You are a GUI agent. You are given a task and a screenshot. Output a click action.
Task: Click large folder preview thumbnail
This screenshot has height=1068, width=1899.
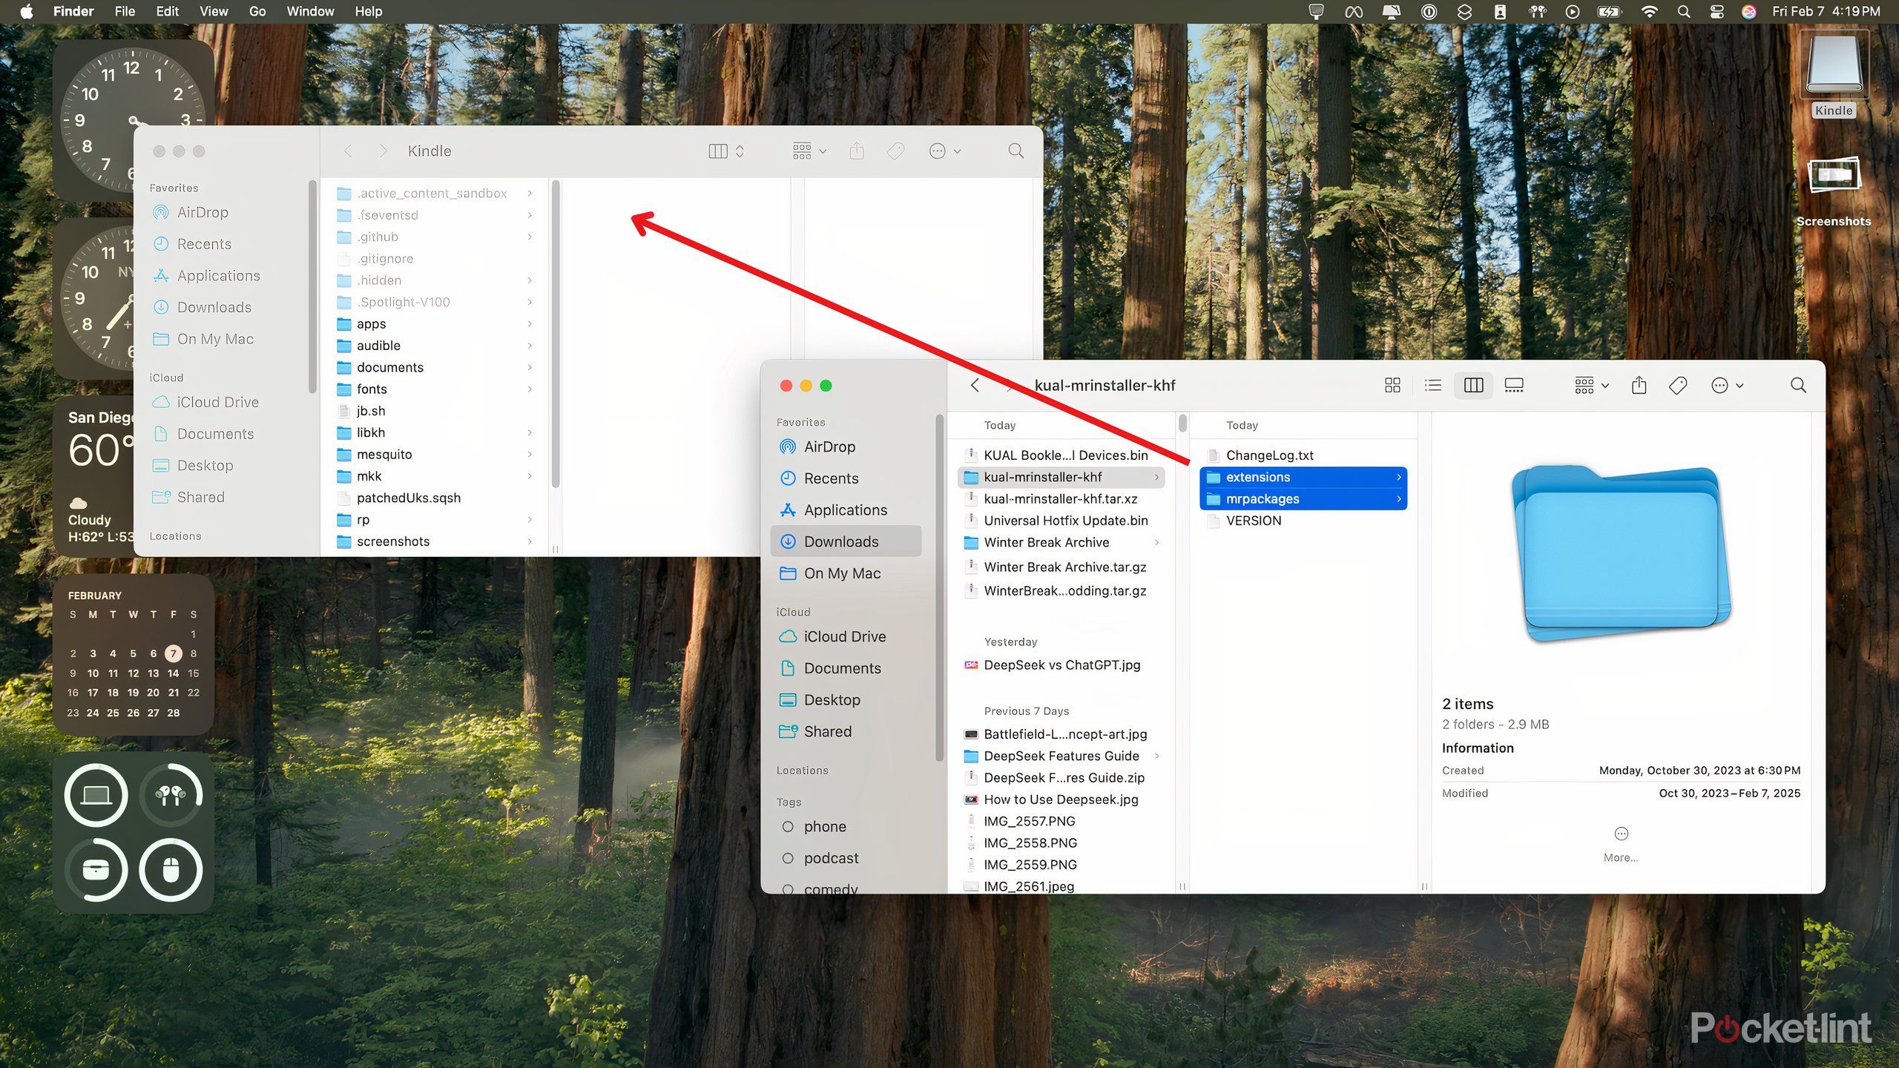coord(1621,553)
